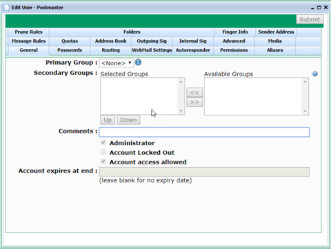Click the Comments text field
Image resolution: width=331 pixels, height=249 pixels.
(x=204, y=132)
